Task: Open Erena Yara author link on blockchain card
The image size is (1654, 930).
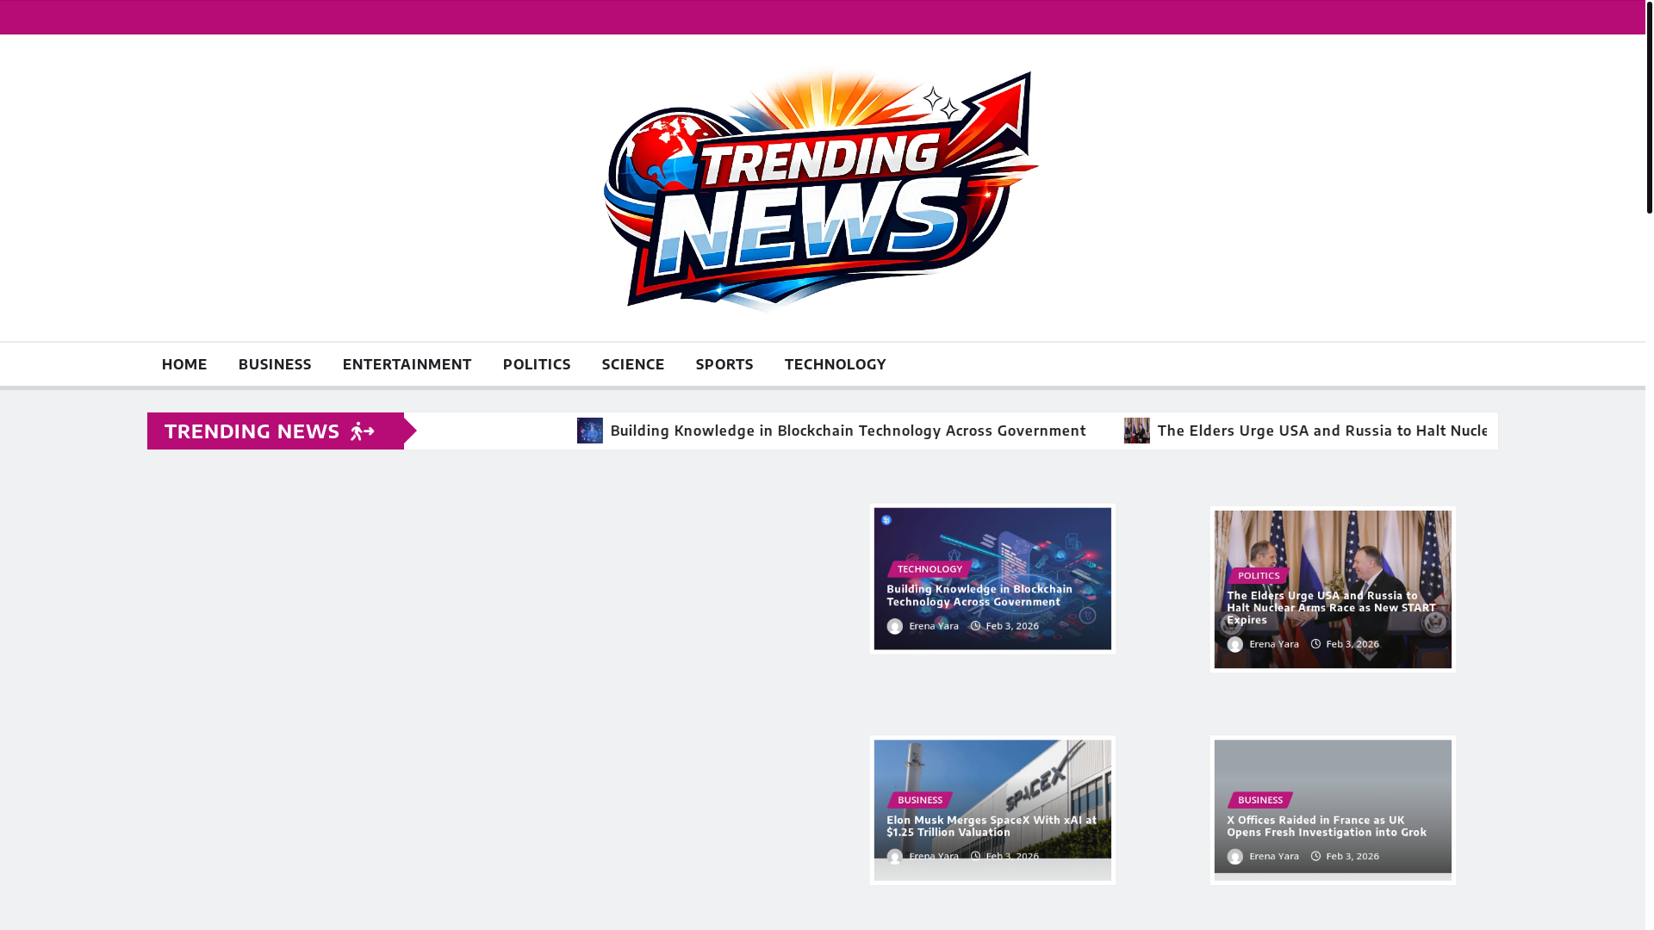Action: [x=934, y=626]
